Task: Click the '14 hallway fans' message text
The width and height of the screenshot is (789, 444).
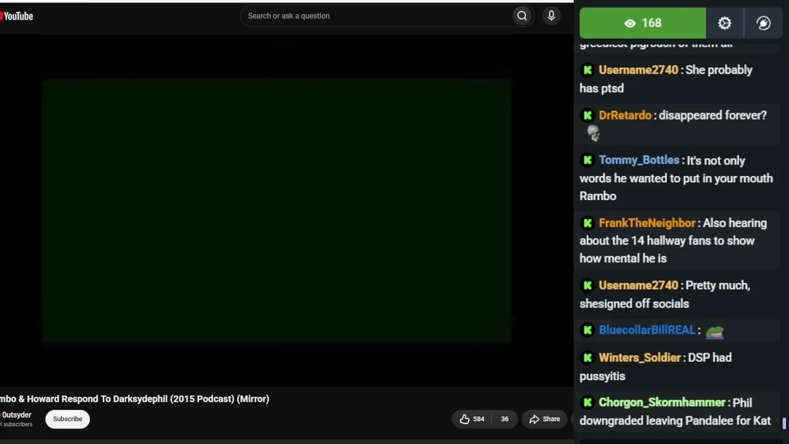Action: pyautogui.click(x=673, y=241)
